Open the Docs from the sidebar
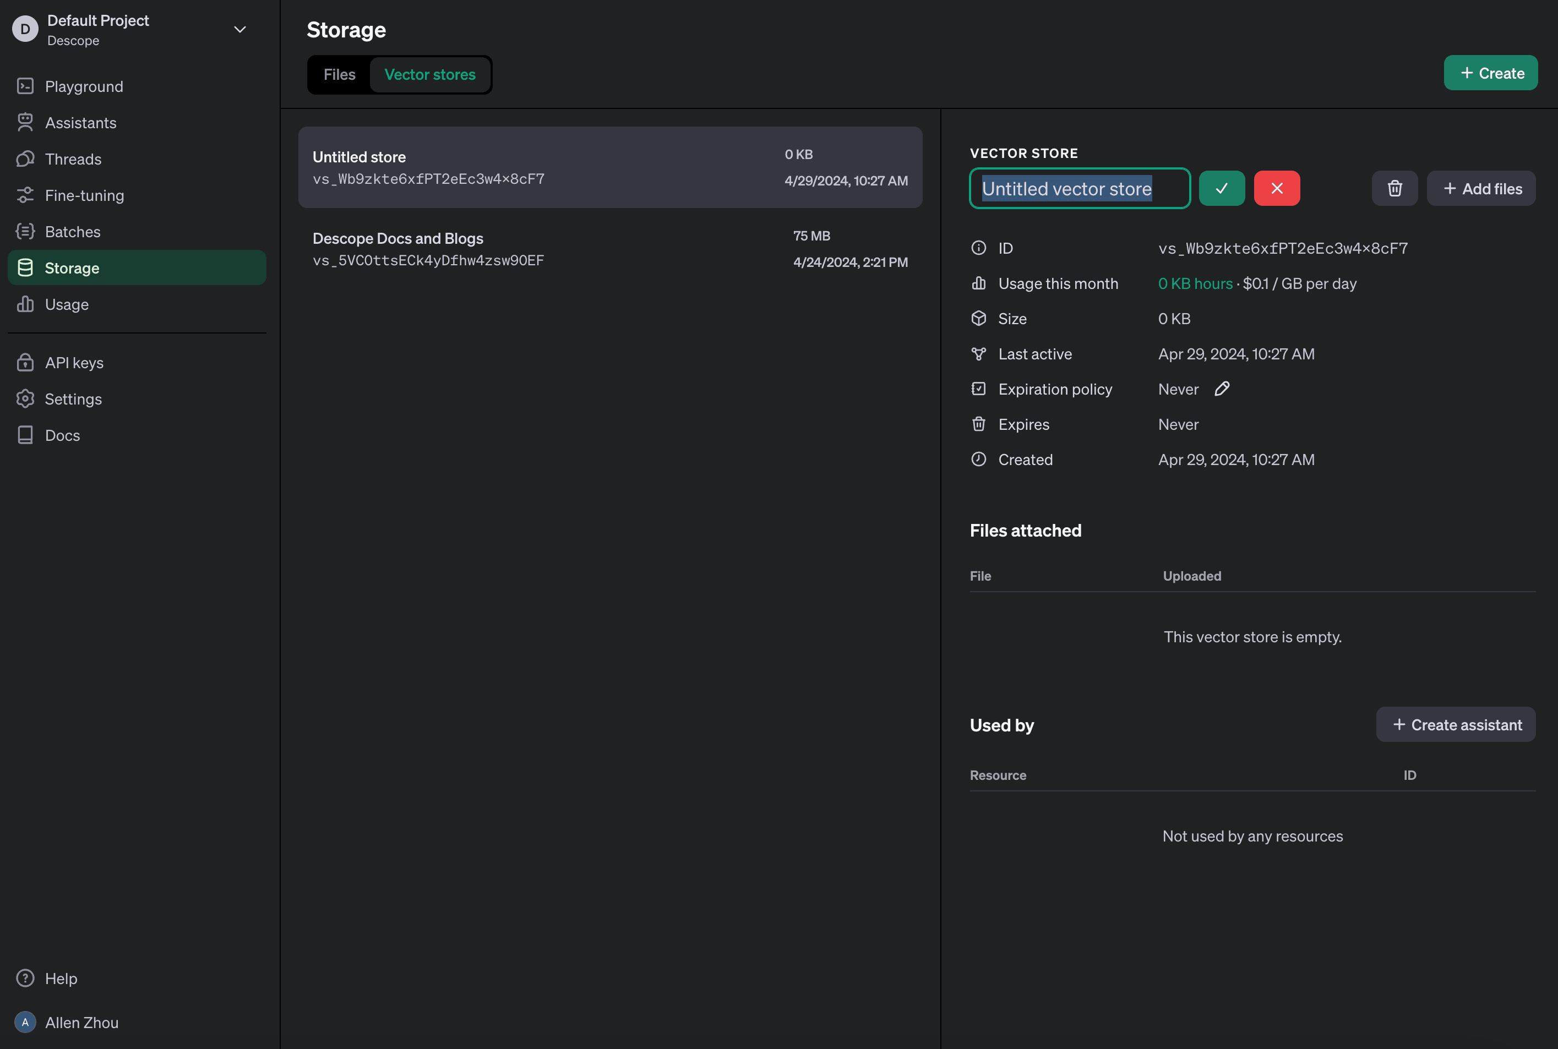 pyautogui.click(x=61, y=435)
